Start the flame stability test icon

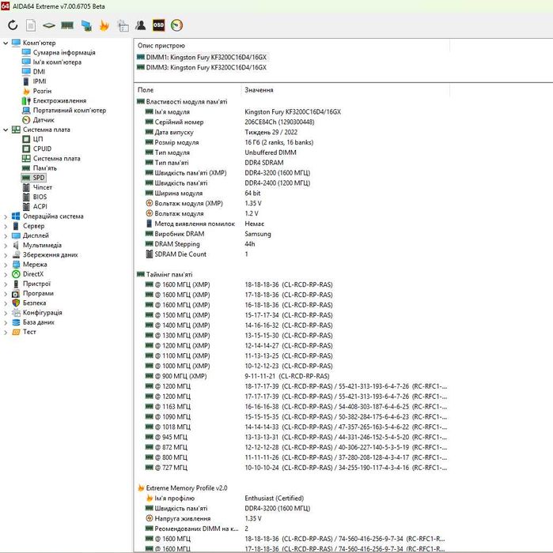pyautogui.click(x=104, y=25)
